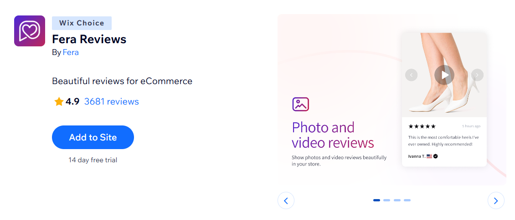Select the second carousel indicator dot

pyautogui.click(x=386, y=200)
